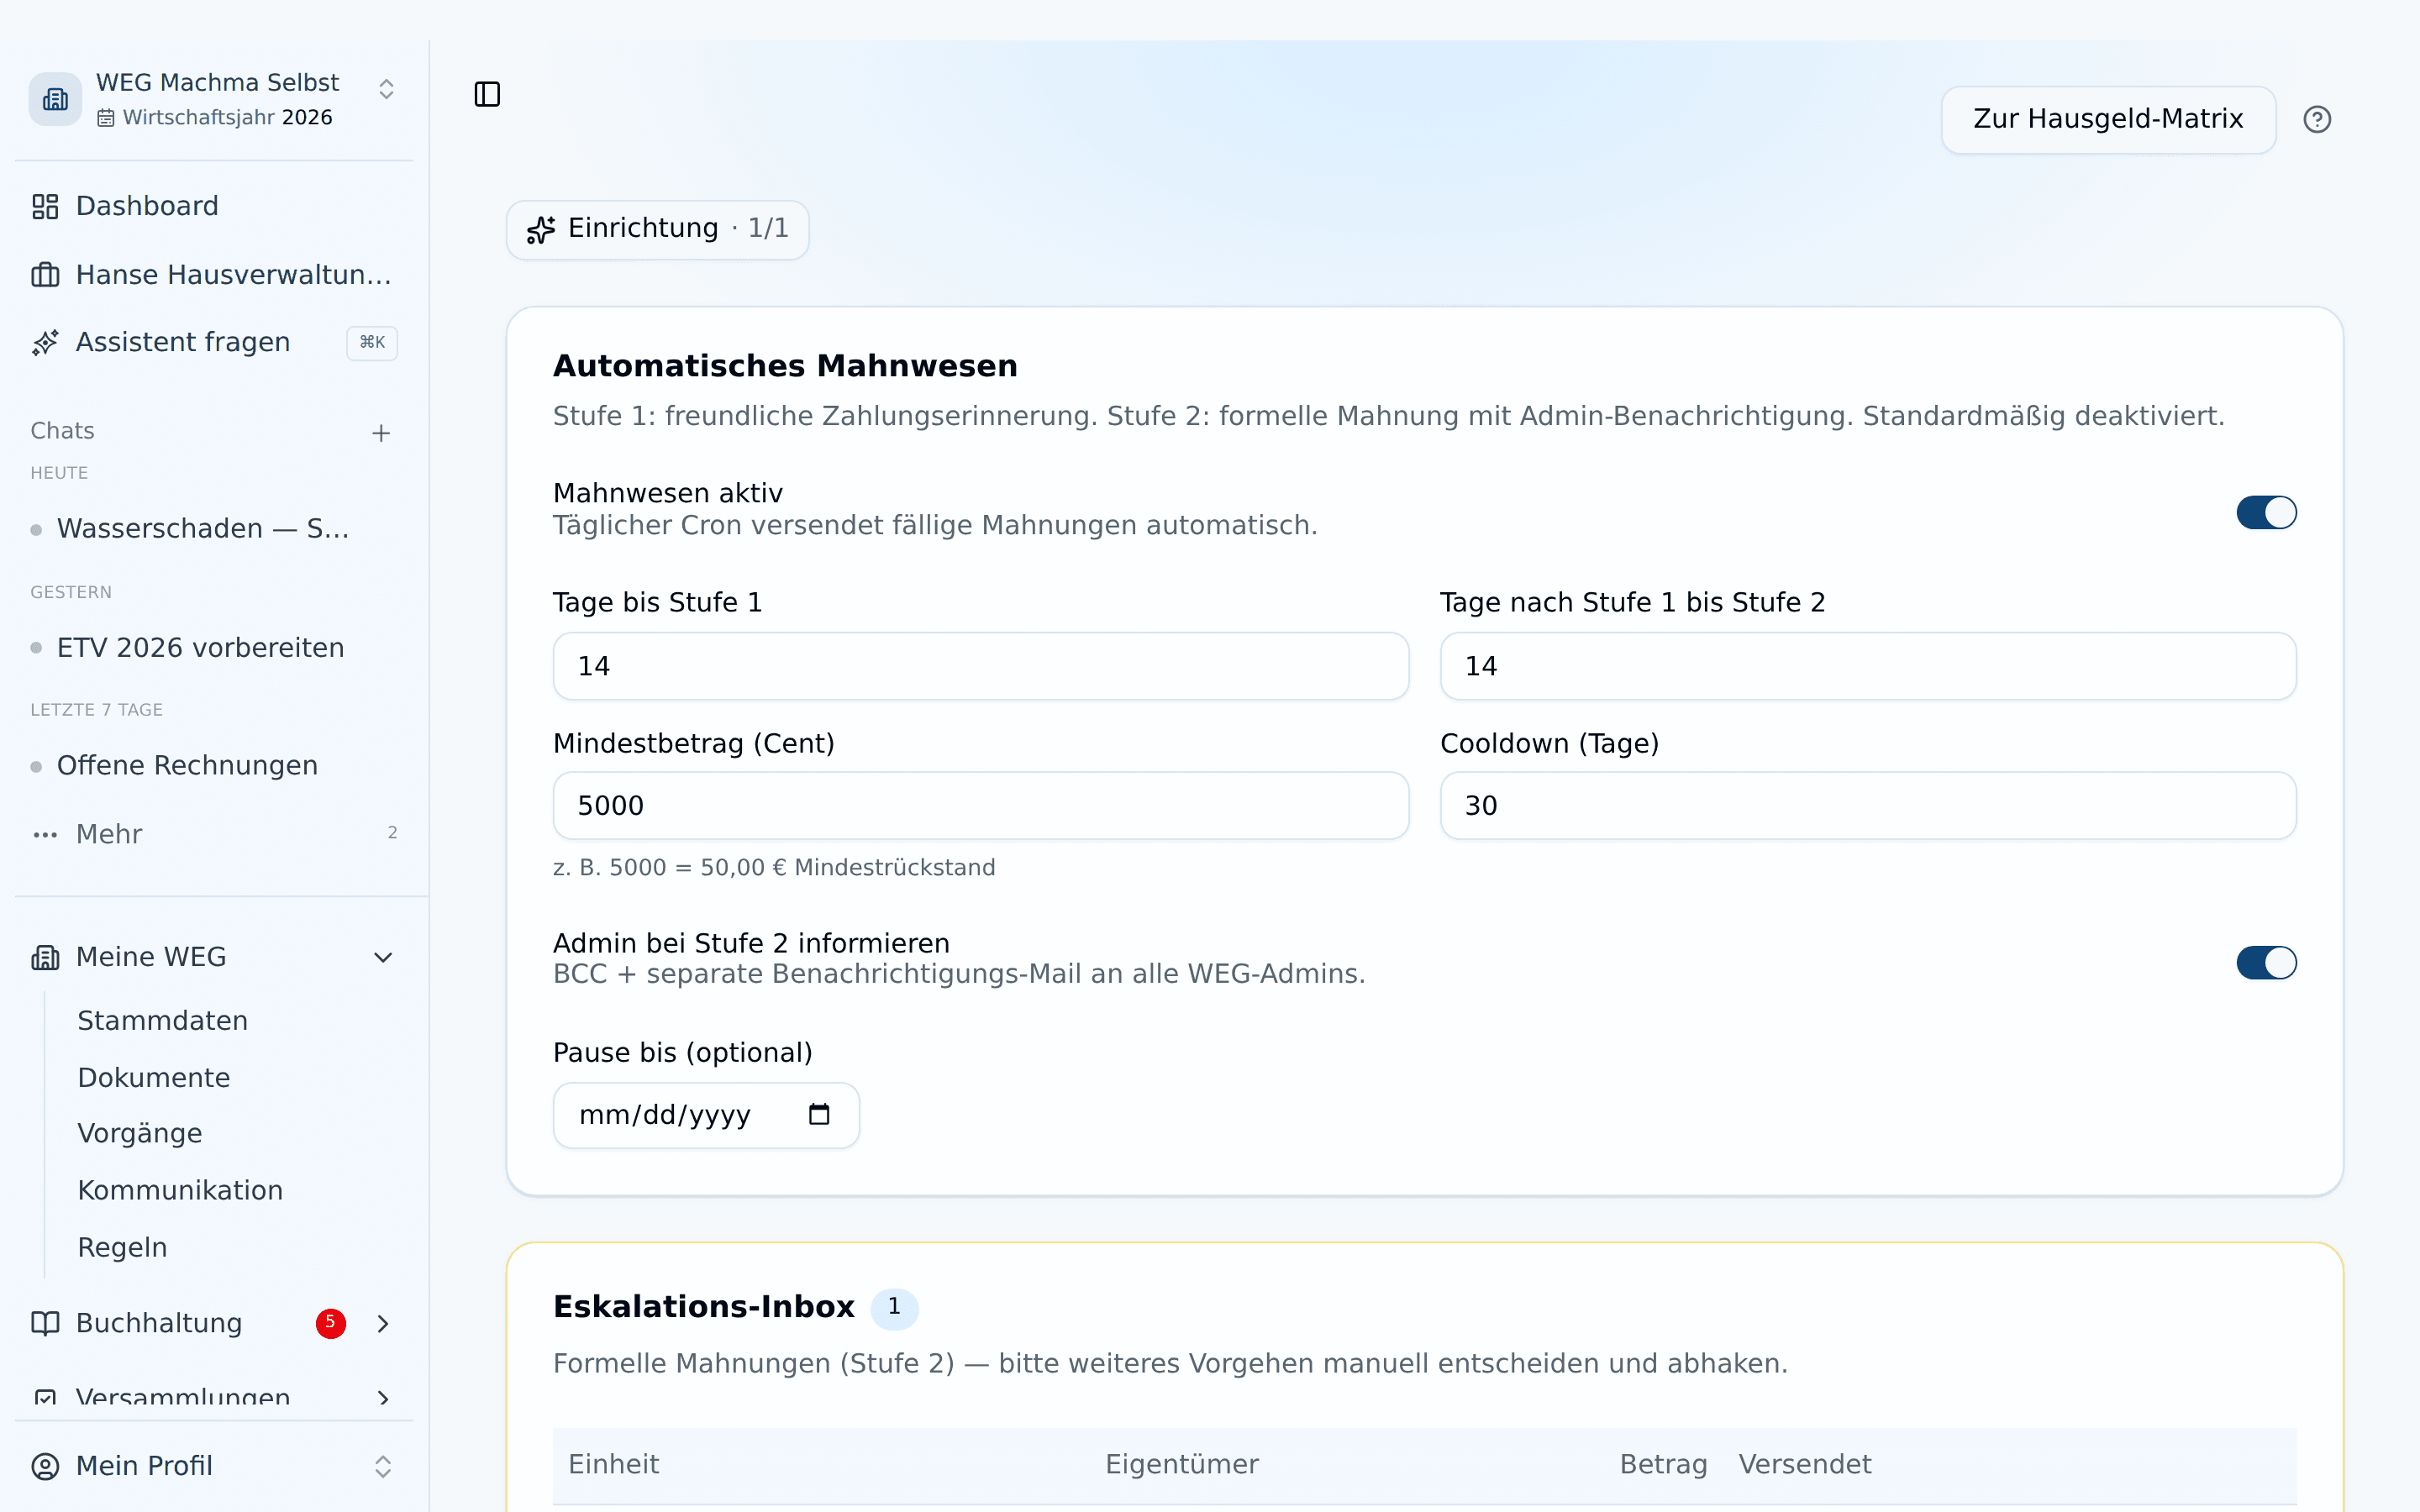Click the Betrag column header
Screen dimensions: 2420x1512
coord(1663,1464)
